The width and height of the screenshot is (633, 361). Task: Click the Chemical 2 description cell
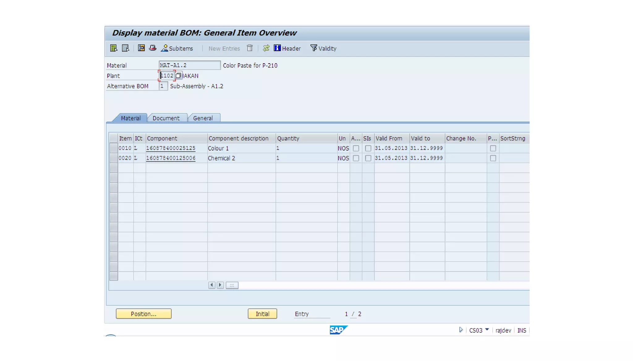pyautogui.click(x=241, y=158)
